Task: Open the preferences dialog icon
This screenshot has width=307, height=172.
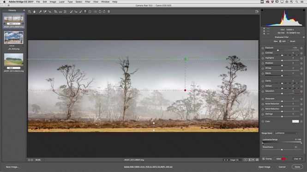Action: (x=96, y=12)
